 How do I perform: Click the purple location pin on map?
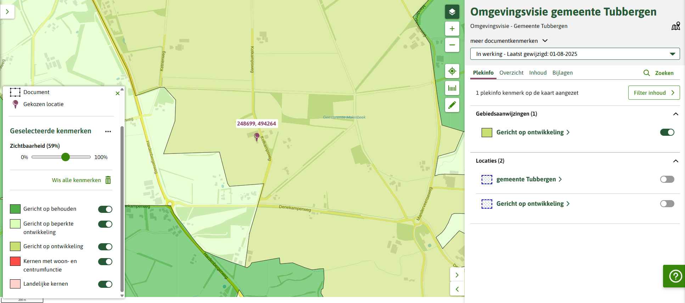[257, 136]
